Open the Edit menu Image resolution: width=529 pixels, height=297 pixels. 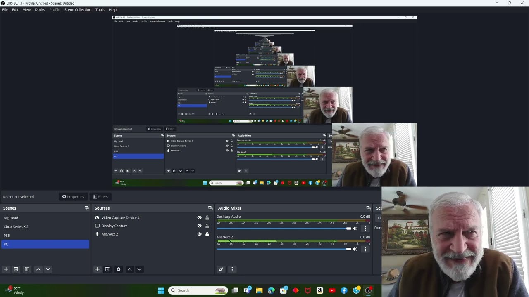click(15, 9)
